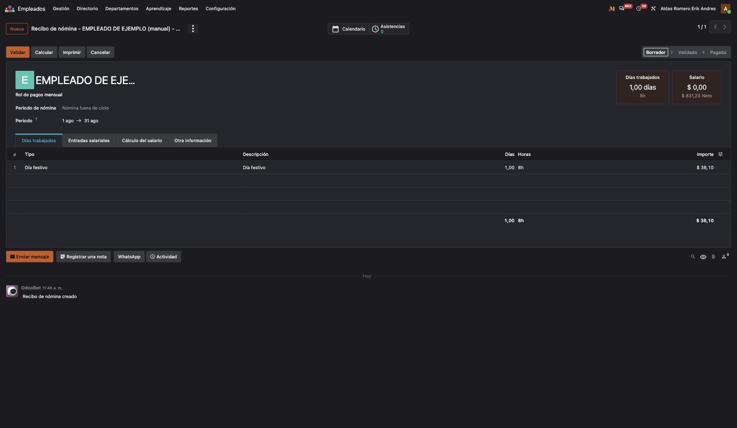Click the Validar button
The height and width of the screenshot is (428, 737).
click(x=17, y=52)
